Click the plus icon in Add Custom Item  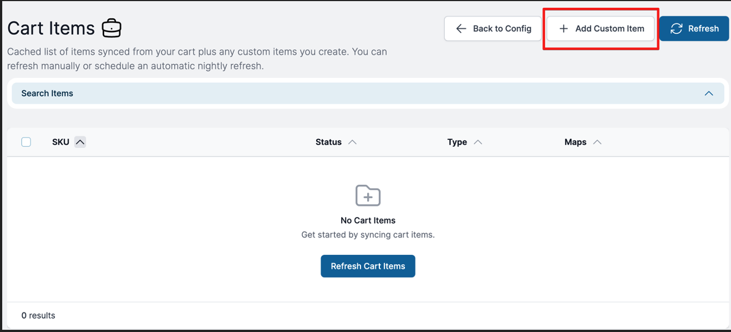pos(564,28)
